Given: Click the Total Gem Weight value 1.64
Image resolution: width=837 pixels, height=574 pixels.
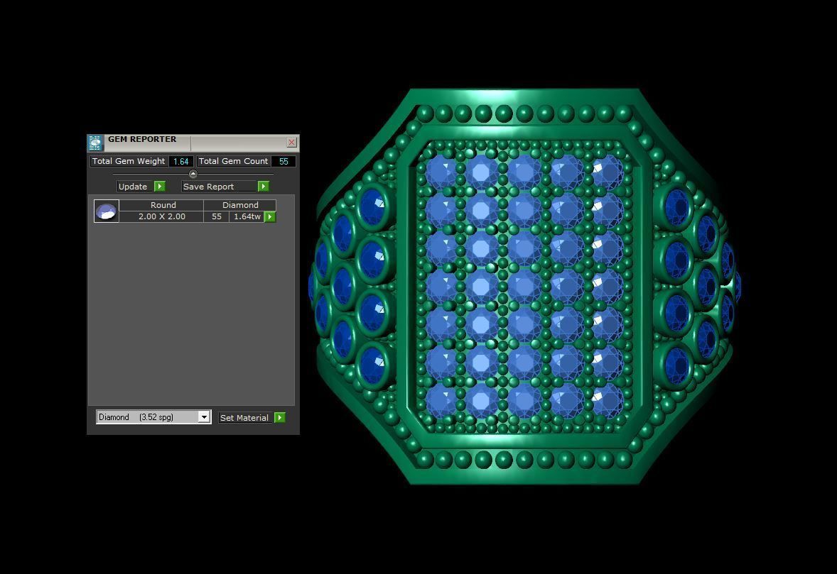Looking at the screenshot, I should 181,162.
